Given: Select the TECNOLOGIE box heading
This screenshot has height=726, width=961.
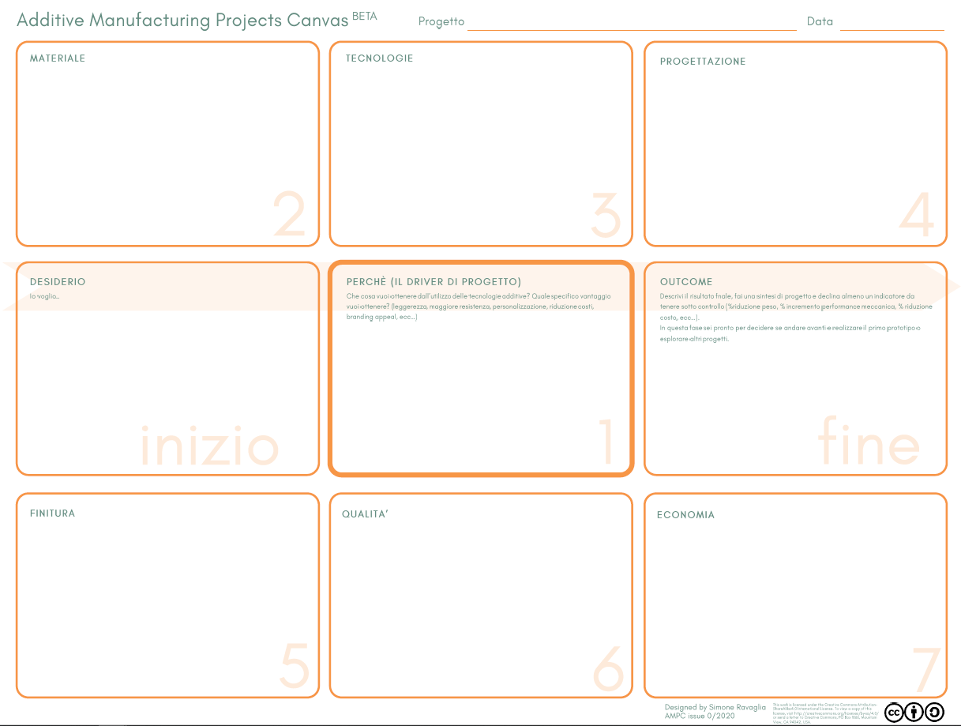Looking at the screenshot, I should pyautogui.click(x=379, y=58).
